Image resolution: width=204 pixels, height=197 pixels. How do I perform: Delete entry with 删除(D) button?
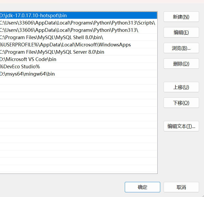pyautogui.click(x=181, y=64)
